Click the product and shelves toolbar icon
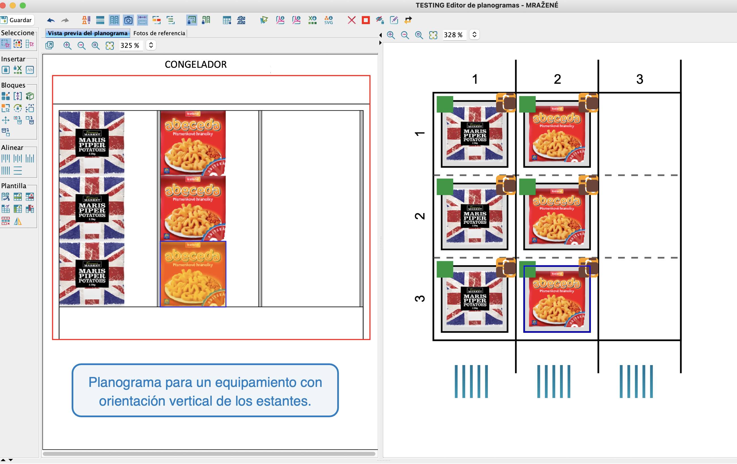This screenshot has width=737, height=464. coord(206,20)
